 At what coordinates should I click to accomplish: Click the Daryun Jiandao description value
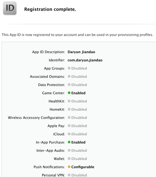click(81, 52)
